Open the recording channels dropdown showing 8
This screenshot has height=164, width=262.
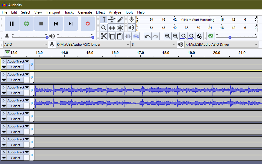[x=154, y=45]
